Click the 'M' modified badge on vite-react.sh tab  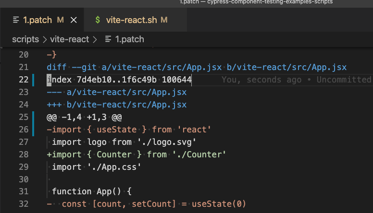click(164, 20)
